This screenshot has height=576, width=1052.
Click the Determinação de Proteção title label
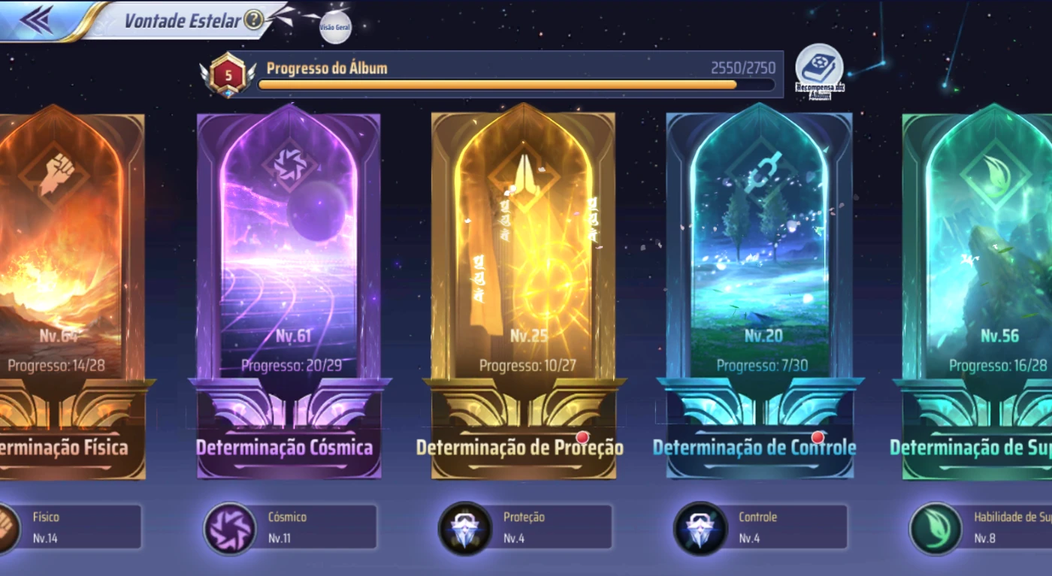click(520, 448)
